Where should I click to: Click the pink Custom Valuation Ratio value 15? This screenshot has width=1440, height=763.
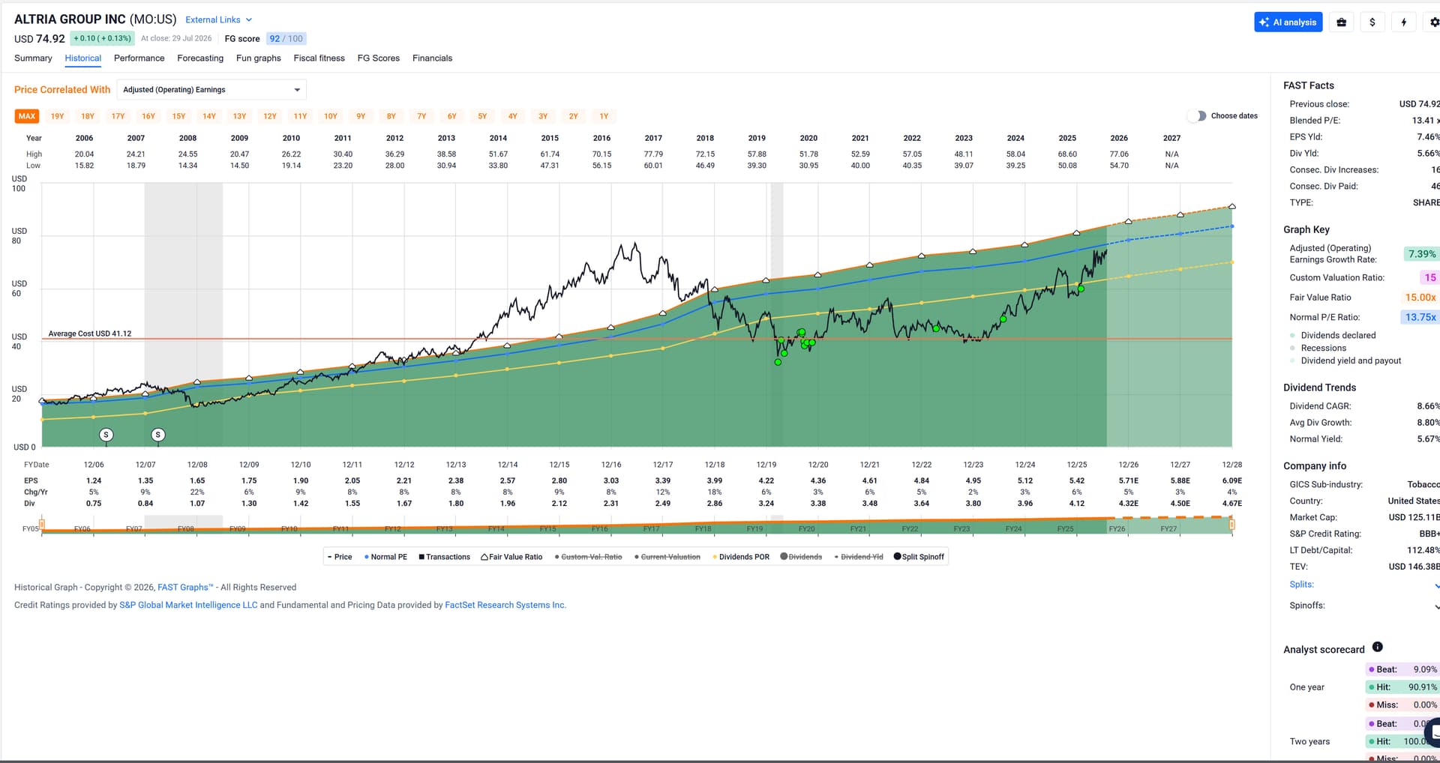point(1429,277)
